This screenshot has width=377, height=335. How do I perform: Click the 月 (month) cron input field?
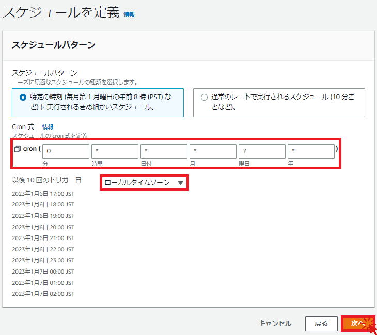pyautogui.click(x=213, y=151)
